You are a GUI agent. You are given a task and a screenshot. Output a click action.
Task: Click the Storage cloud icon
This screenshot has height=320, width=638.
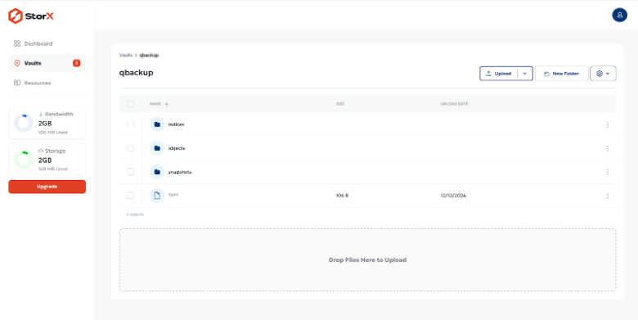coord(41,151)
